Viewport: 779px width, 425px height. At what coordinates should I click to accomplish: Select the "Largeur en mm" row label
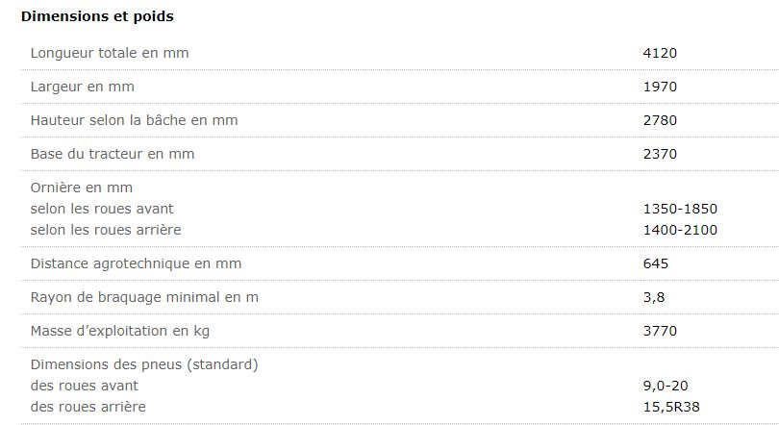pyautogui.click(x=82, y=87)
